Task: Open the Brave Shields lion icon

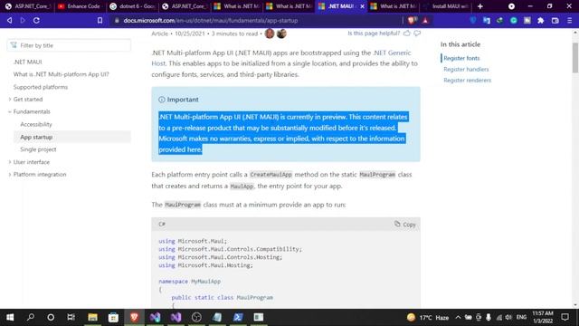Action: (413, 20)
